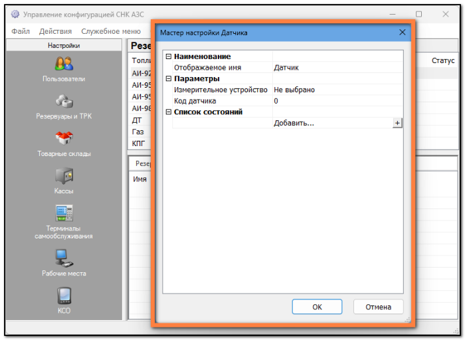This screenshot has height=340, width=465.
Task: Open the Терминалы самообслуживания section
Action: 64,222
